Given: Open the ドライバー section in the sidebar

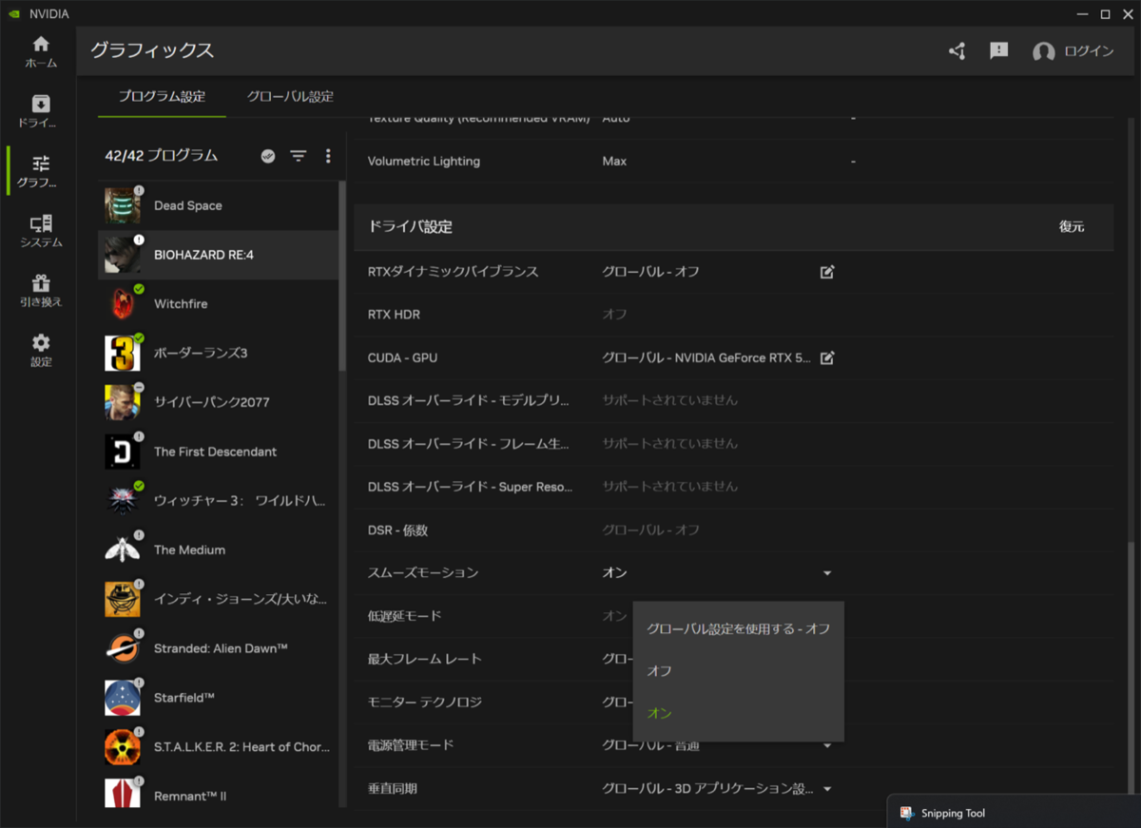Looking at the screenshot, I should tap(40, 111).
